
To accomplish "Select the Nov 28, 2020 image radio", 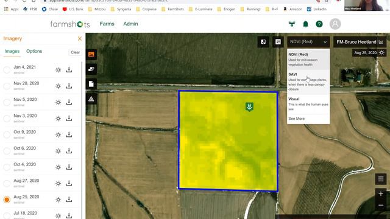I will pyautogui.click(x=7, y=86).
